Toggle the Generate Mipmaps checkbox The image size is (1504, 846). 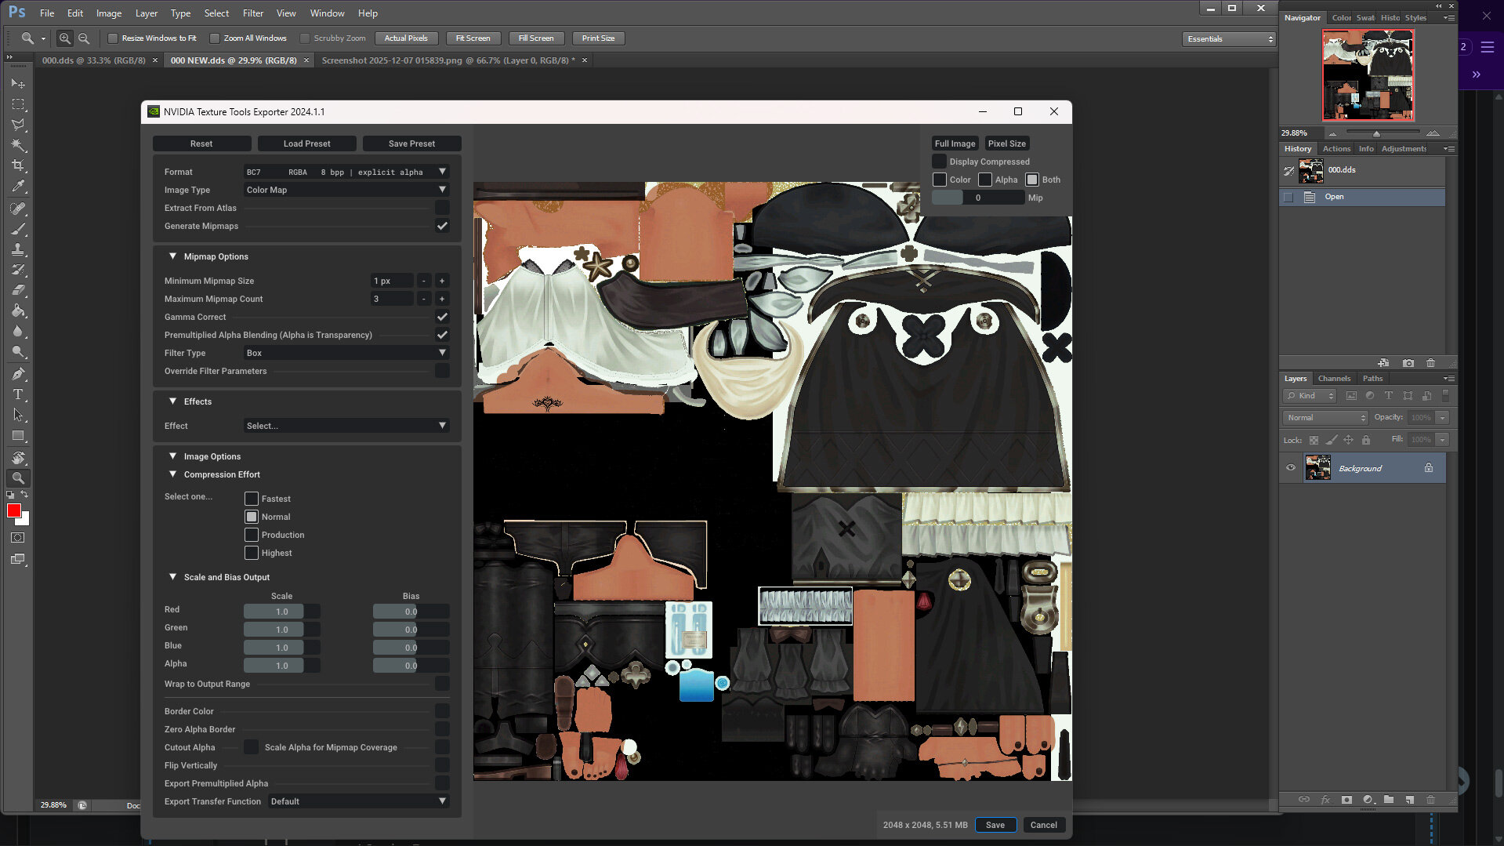click(x=442, y=226)
